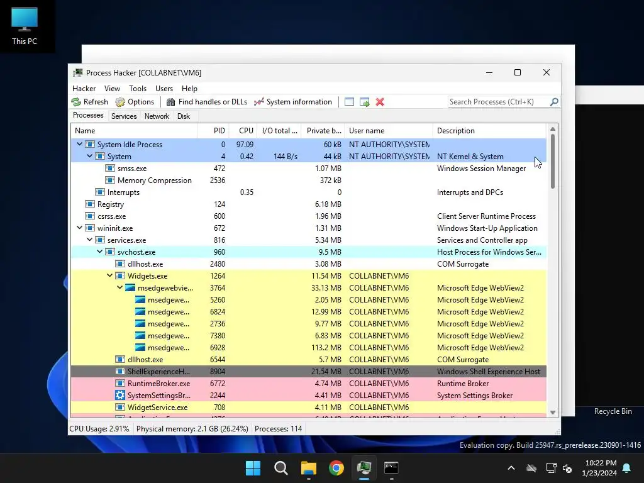Sort by the Name column header
This screenshot has height=483, width=644.
(134, 131)
